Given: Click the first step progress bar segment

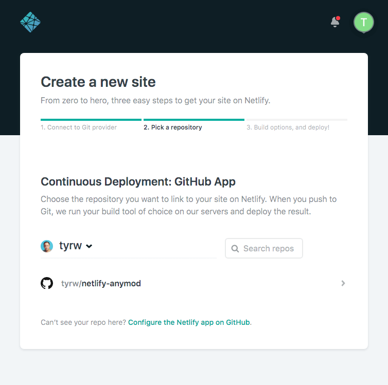Looking at the screenshot, I should point(91,120).
